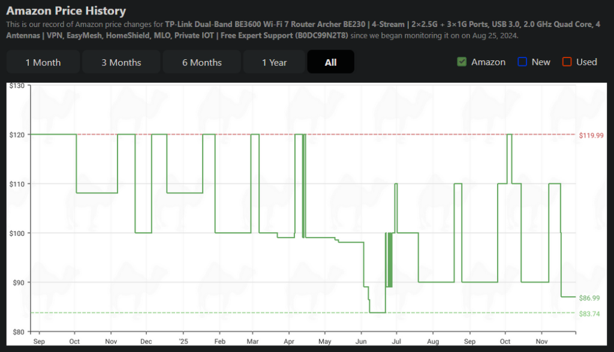Select the 1 Month time range
This screenshot has width=614, height=352.
pos(43,62)
